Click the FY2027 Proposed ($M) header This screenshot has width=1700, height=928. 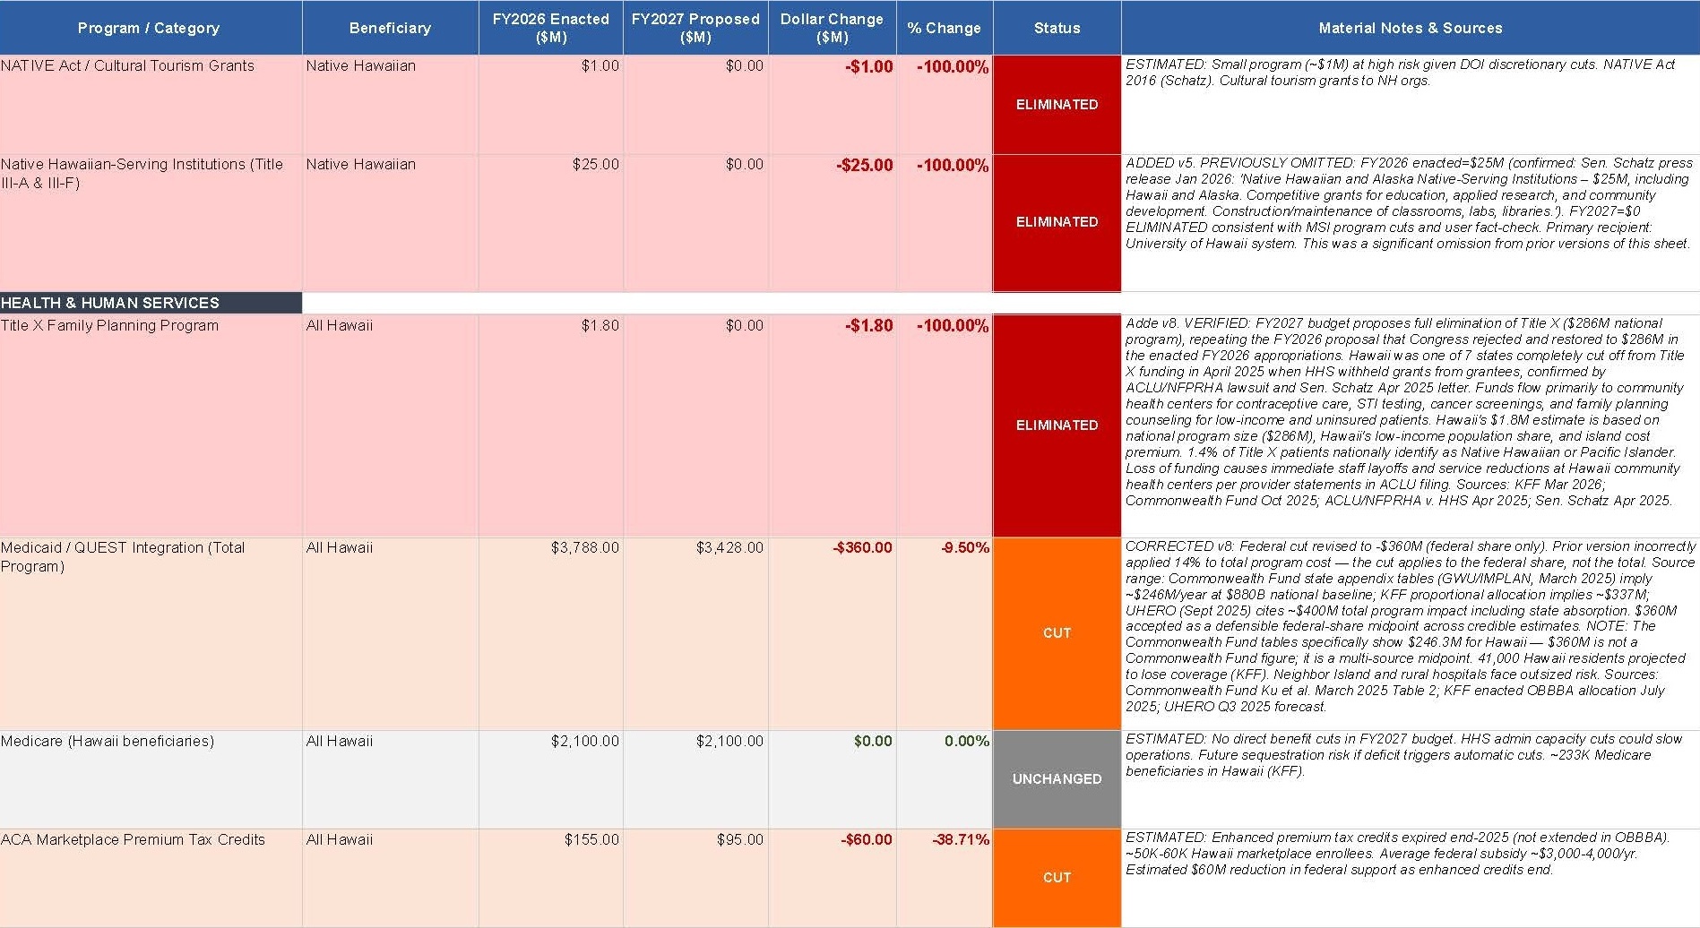coord(695,28)
